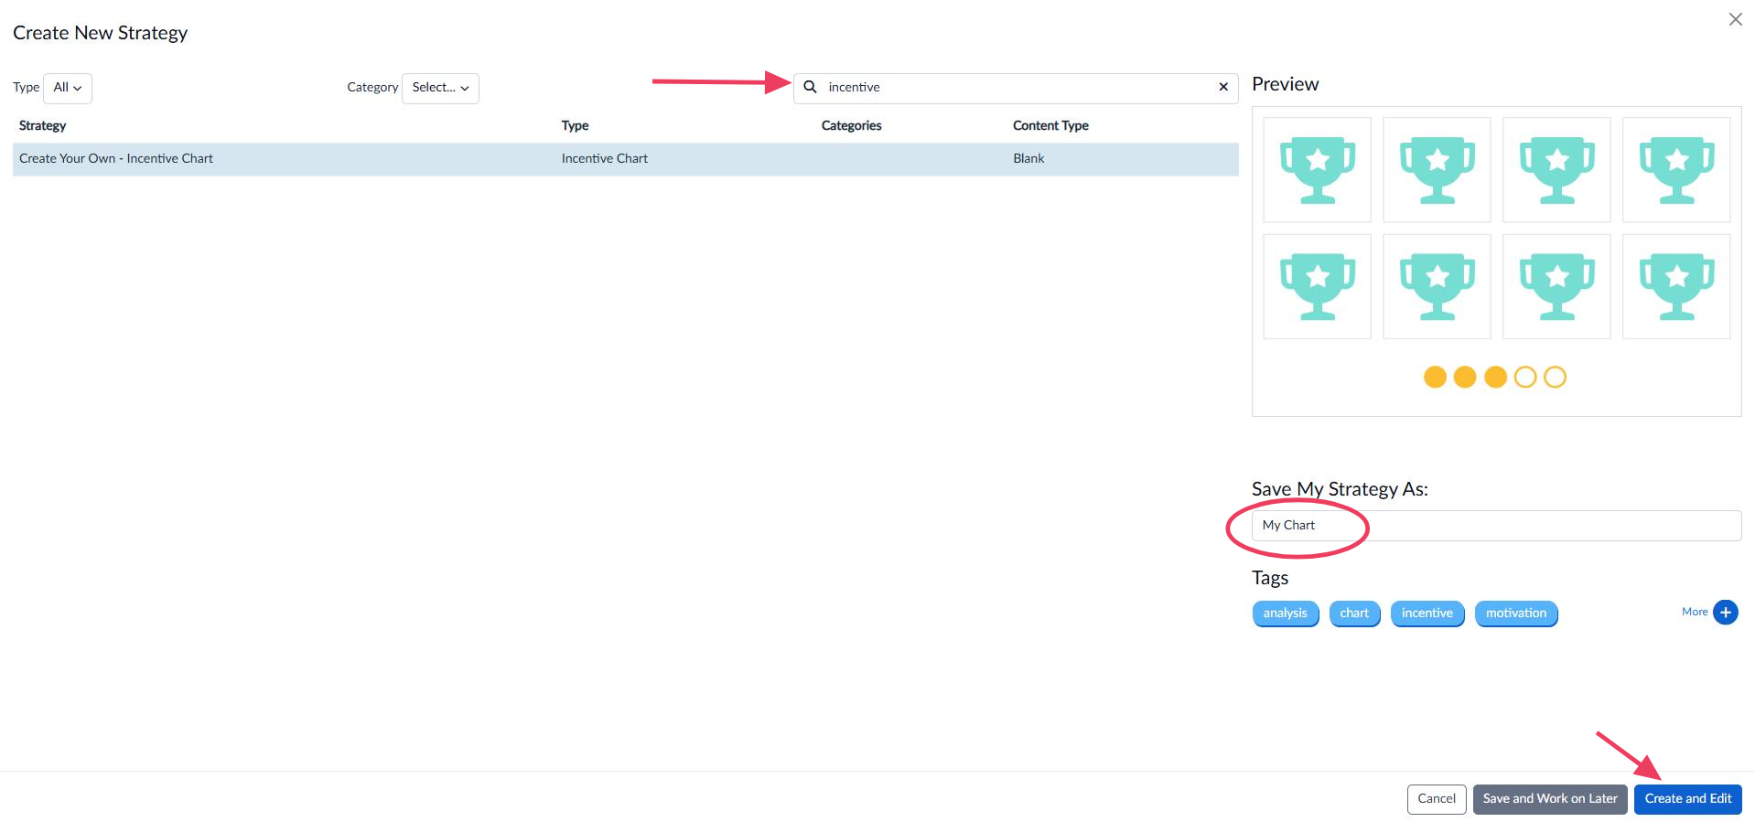This screenshot has width=1755, height=822.
Task: Sort by the Strategy column header
Action: (x=43, y=126)
